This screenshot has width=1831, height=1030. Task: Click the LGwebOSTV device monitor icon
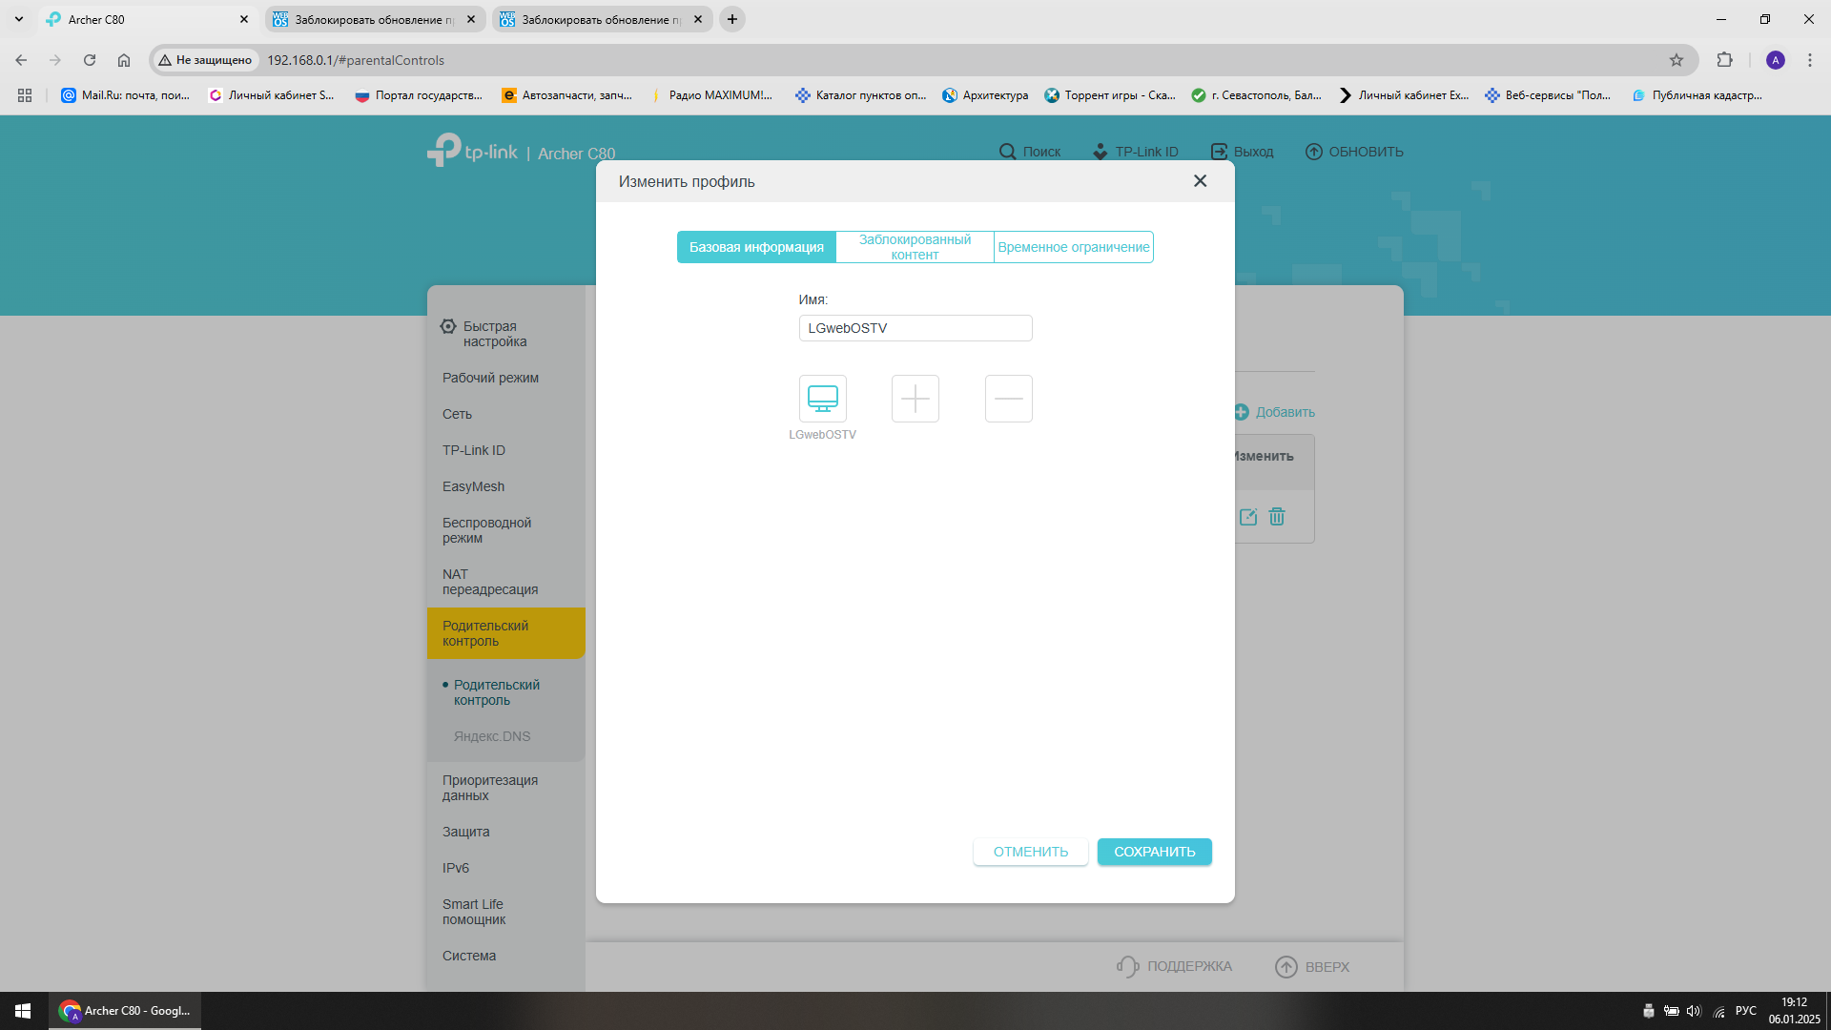tap(822, 398)
